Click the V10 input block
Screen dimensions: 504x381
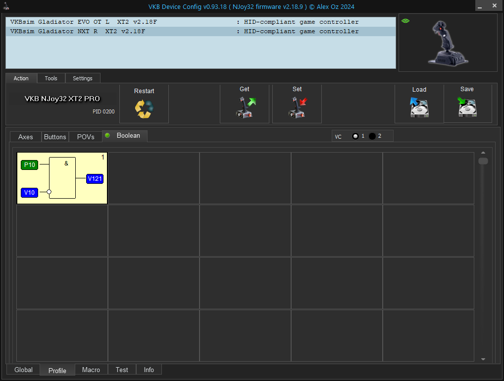click(30, 192)
